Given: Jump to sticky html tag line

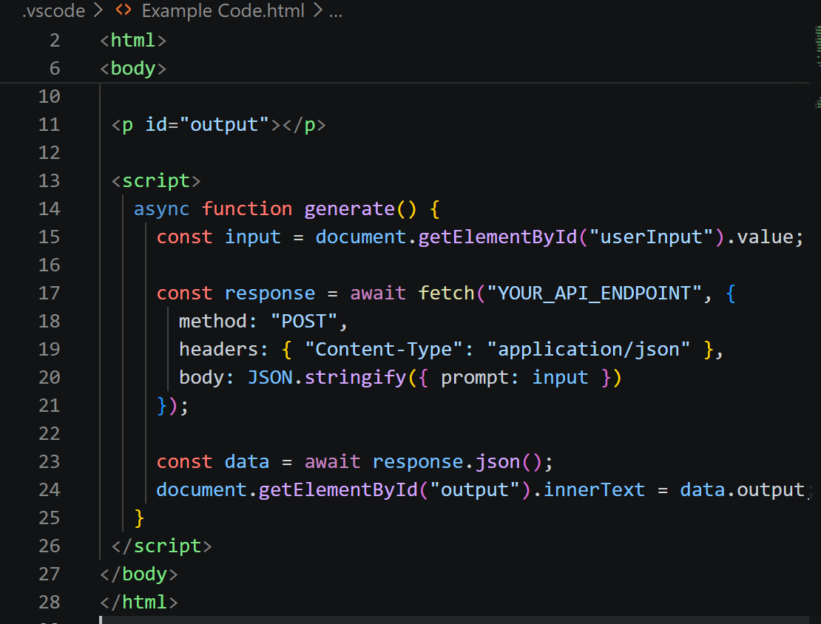Looking at the screenshot, I should pos(133,40).
